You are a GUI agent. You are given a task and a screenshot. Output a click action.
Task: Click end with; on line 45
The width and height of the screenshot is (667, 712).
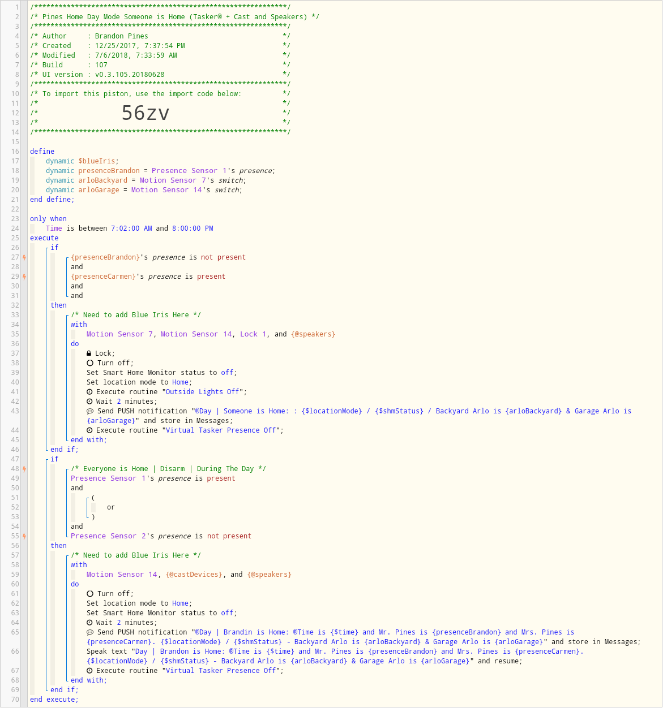pos(89,440)
